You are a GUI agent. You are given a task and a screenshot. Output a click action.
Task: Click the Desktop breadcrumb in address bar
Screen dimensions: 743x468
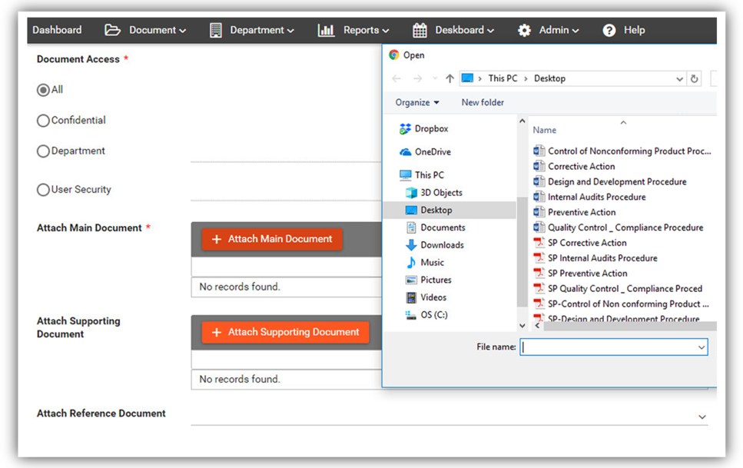pos(549,78)
